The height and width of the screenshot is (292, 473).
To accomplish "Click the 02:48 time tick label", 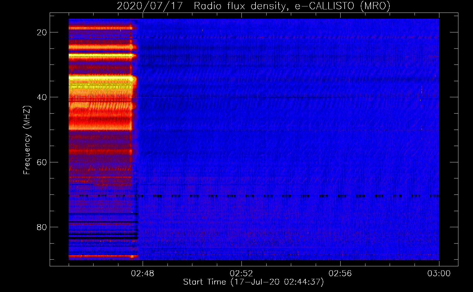I will tap(143, 274).
